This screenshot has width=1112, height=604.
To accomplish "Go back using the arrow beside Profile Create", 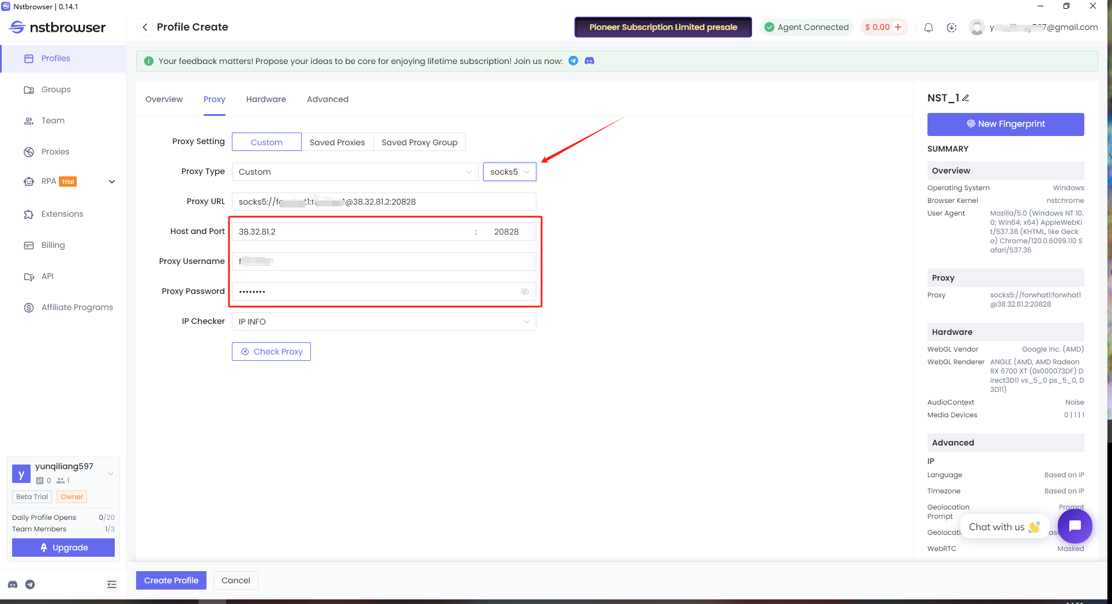I will tap(145, 27).
